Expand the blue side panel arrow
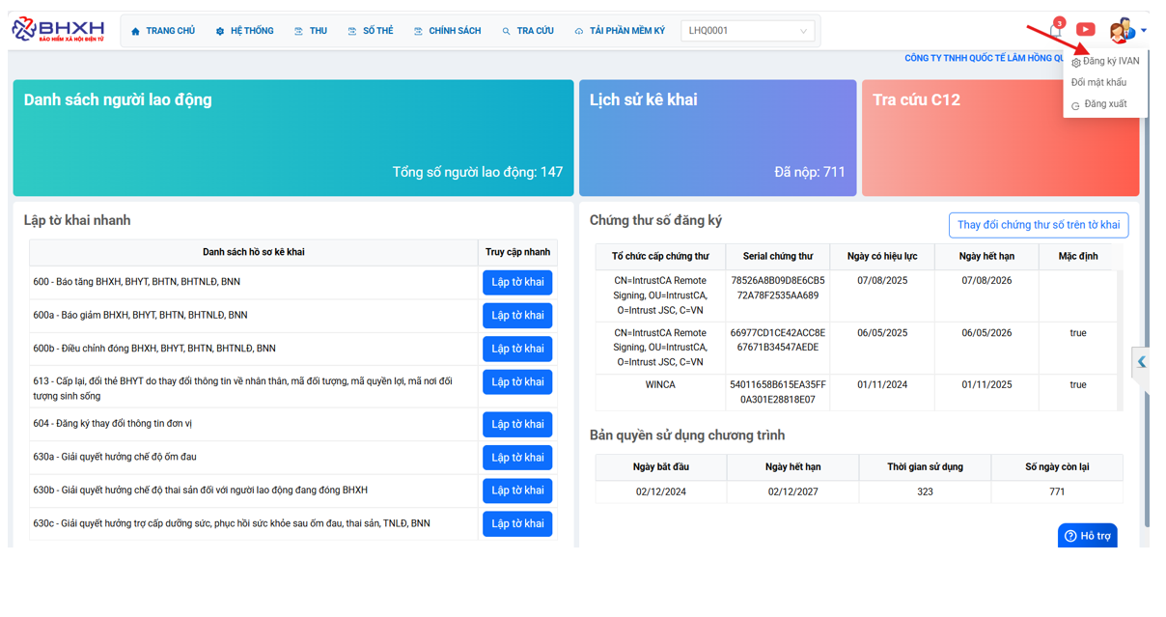 [x=1141, y=362]
